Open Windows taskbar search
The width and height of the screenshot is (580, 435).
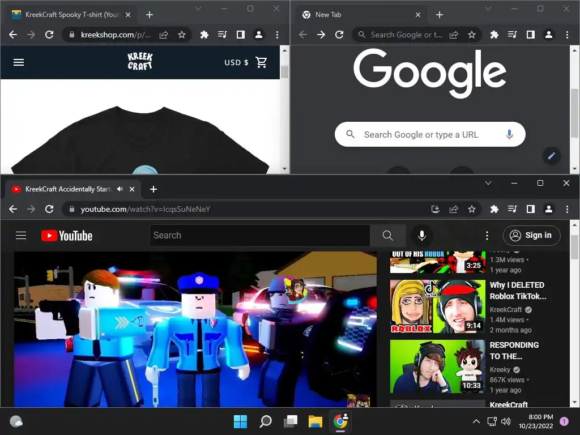click(266, 421)
